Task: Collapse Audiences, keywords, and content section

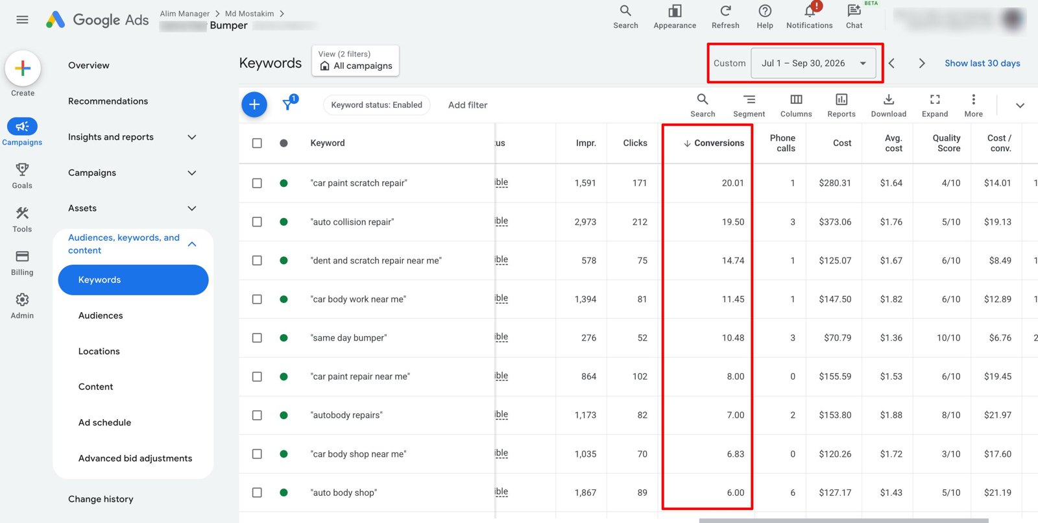Action: pyautogui.click(x=192, y=244)
